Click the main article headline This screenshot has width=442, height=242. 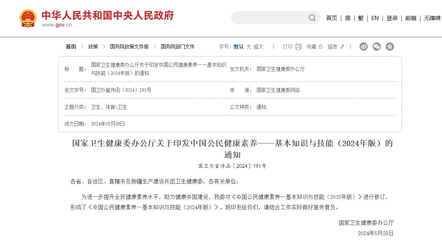point(232,149)
